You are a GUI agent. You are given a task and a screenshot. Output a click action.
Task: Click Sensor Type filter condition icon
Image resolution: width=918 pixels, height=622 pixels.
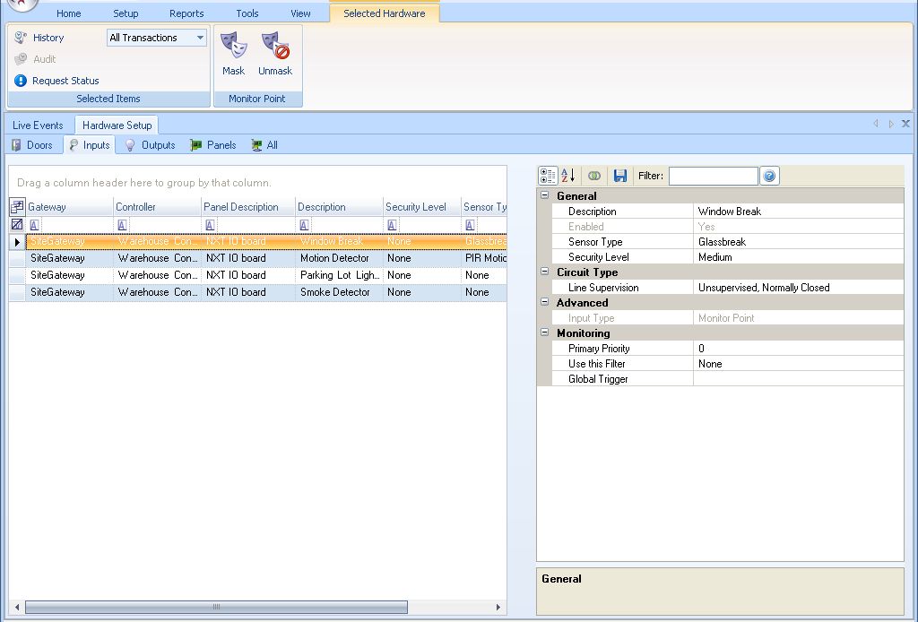coord(470,225)
